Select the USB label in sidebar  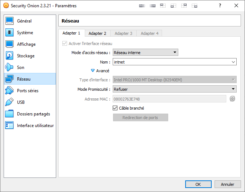(21, 102)
